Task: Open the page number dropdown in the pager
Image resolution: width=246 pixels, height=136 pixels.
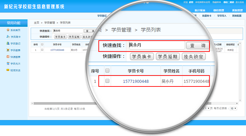Action: coord(207,108)
